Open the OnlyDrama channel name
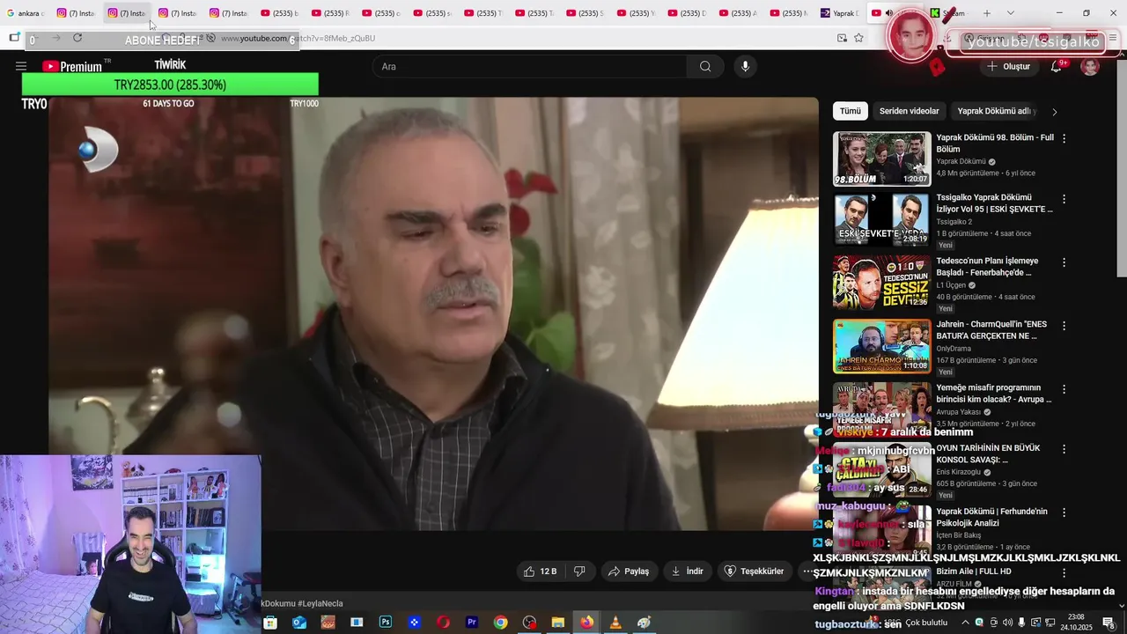1127x634 pixels. click(955, 349)
